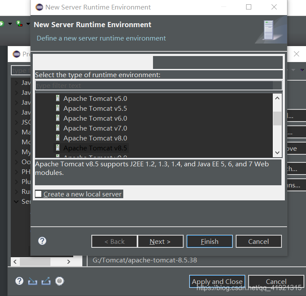
Task: Click the Apache Tomcat v8.5 description text
Action: tap(152, 168)
